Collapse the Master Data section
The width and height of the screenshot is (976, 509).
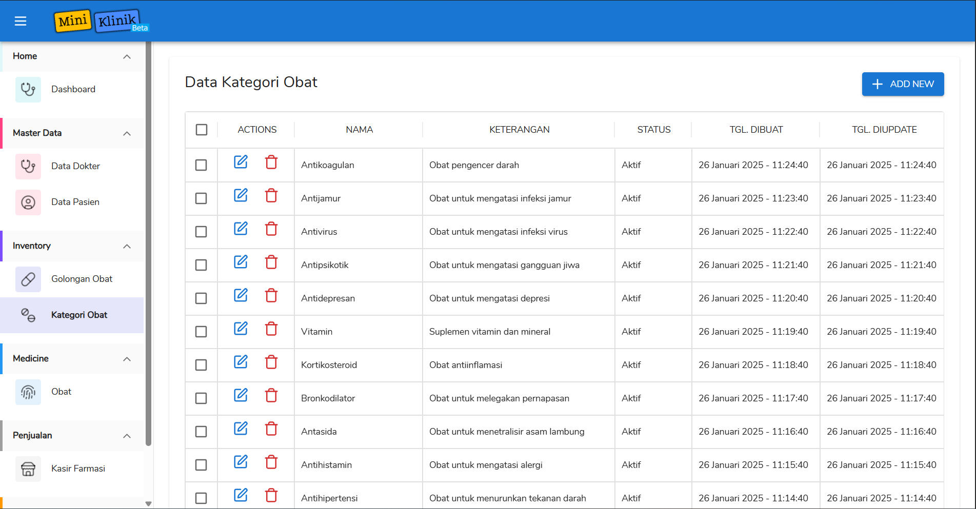[x=127, y=133]
